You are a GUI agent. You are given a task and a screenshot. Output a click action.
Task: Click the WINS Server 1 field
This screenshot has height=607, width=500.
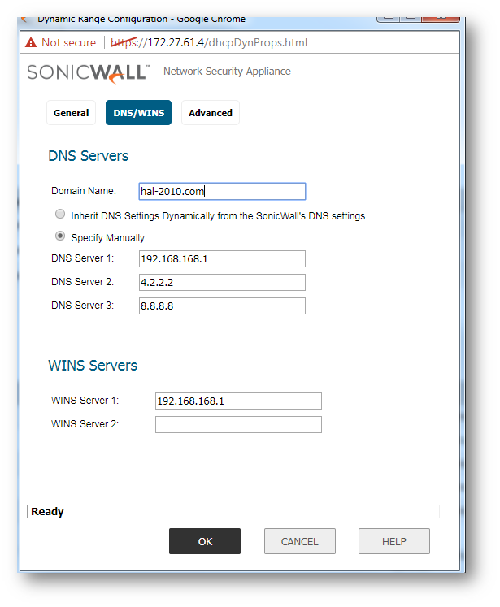pyautogui.click(x=237, y=401)
